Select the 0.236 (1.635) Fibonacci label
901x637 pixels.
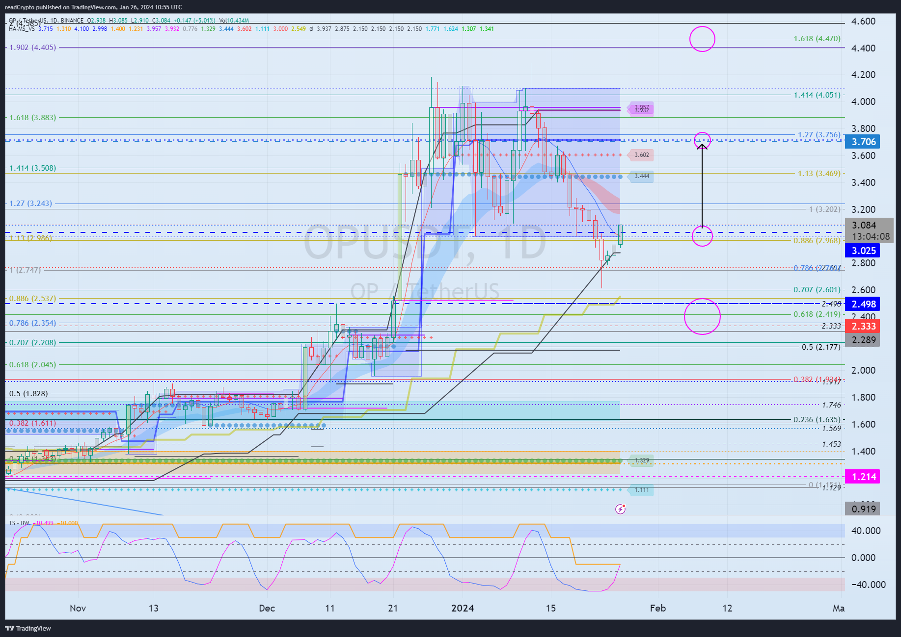tap(817, 420)
